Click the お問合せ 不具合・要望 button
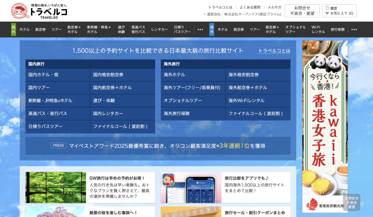Image resolution: width=373 pixels, height=217 pixels. [x=302, y=11]
